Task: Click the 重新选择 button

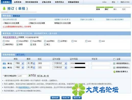Action: point(55,98)
